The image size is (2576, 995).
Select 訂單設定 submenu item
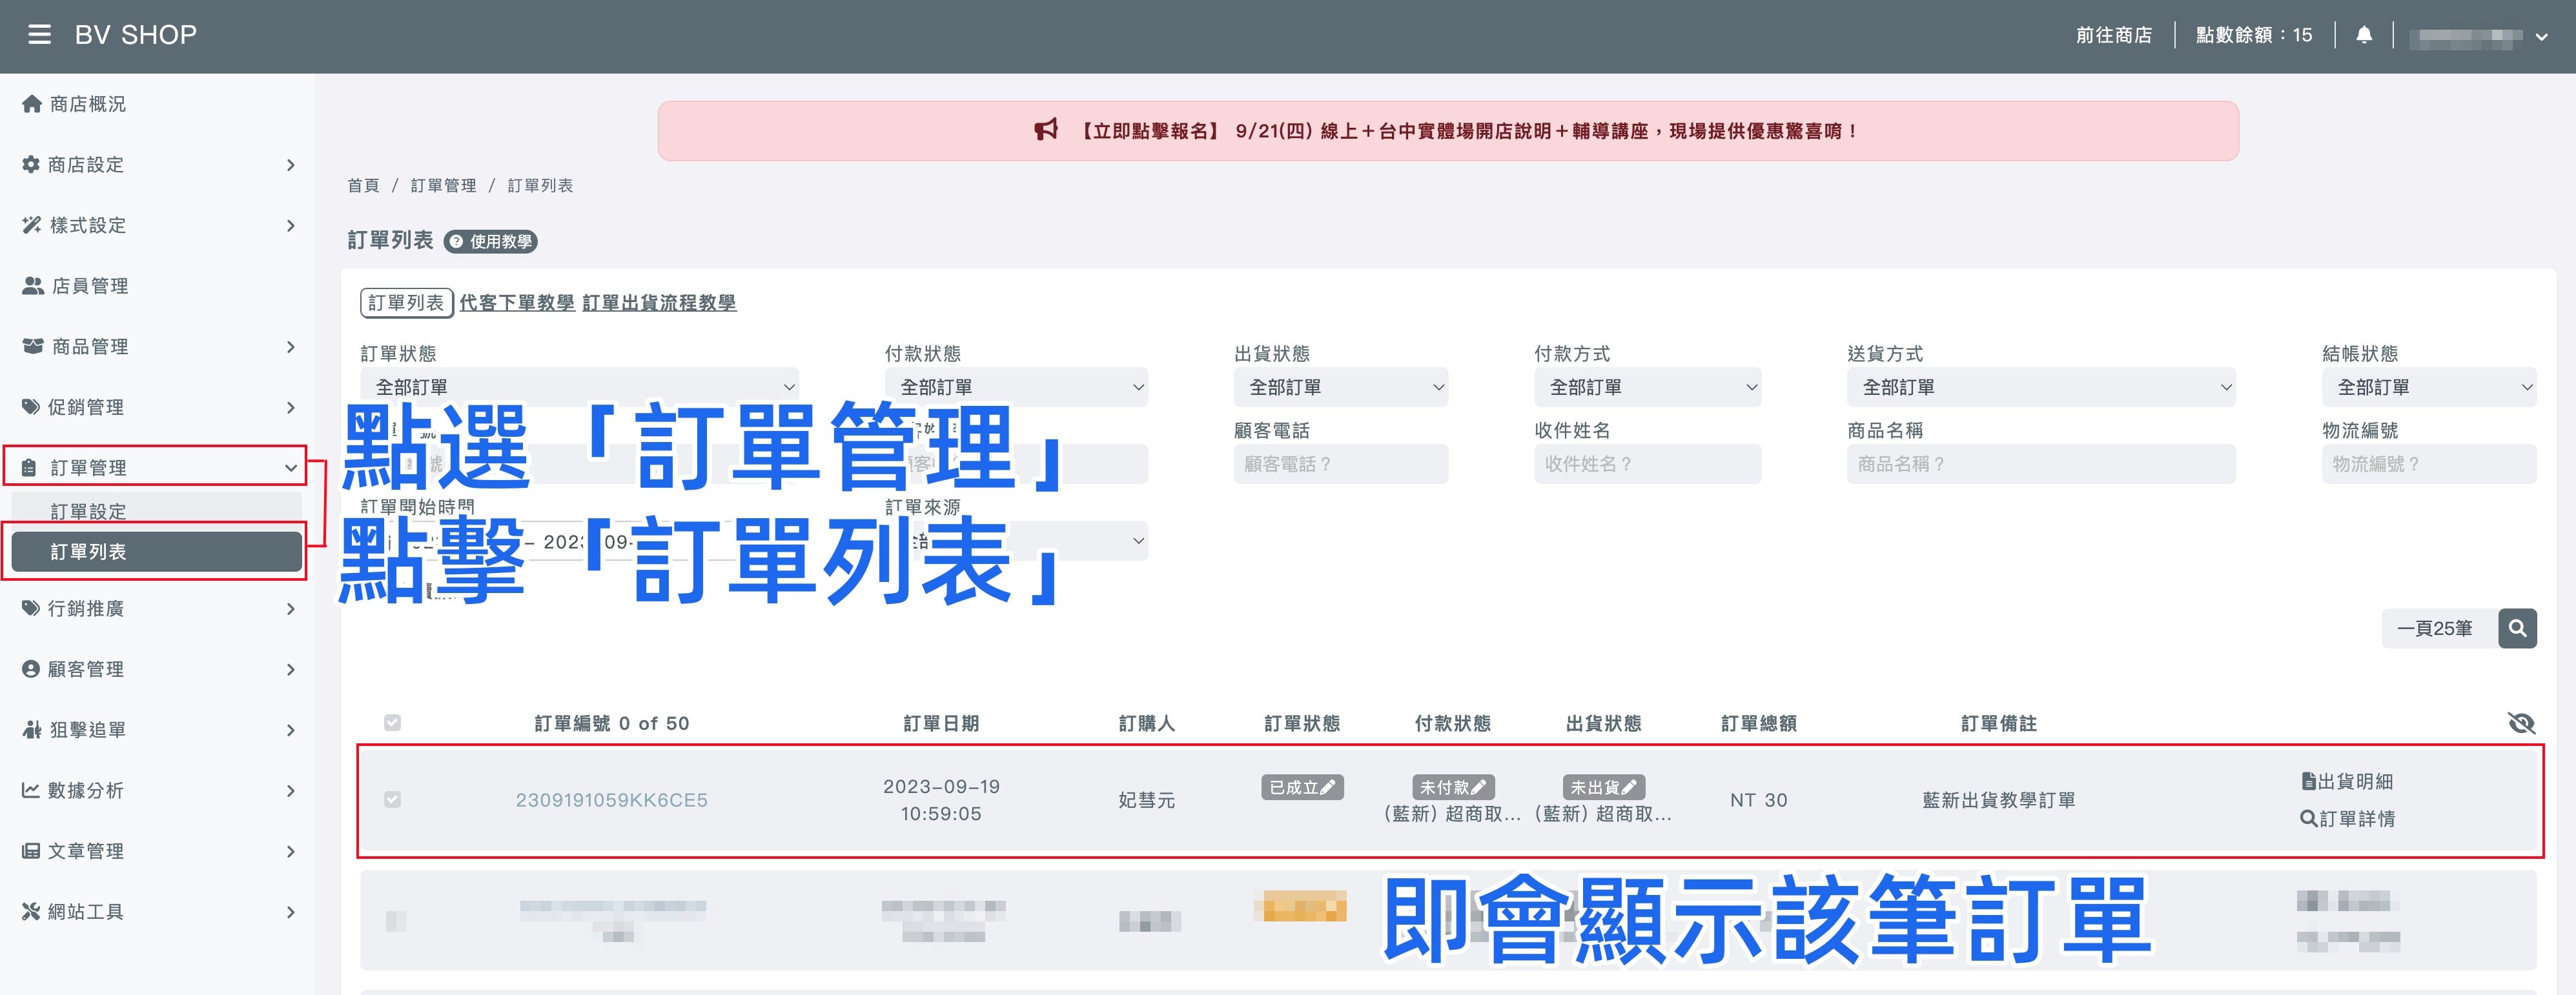click(157, 512)
